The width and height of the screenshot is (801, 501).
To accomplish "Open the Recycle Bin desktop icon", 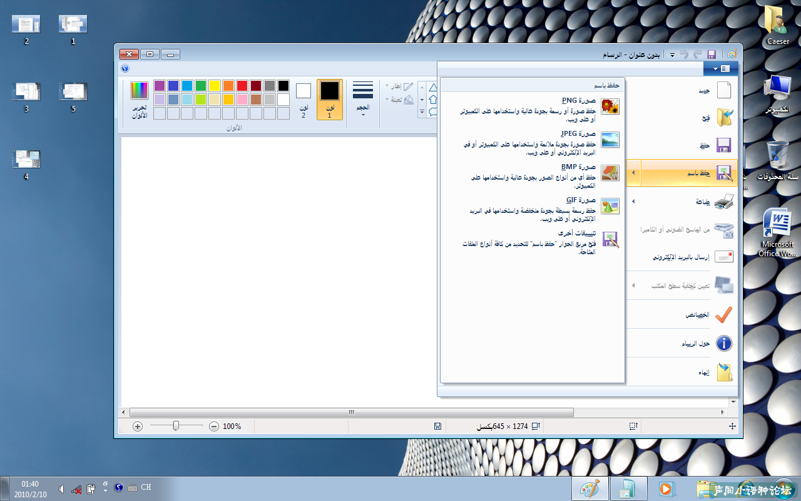I will (x=777, y=161).
